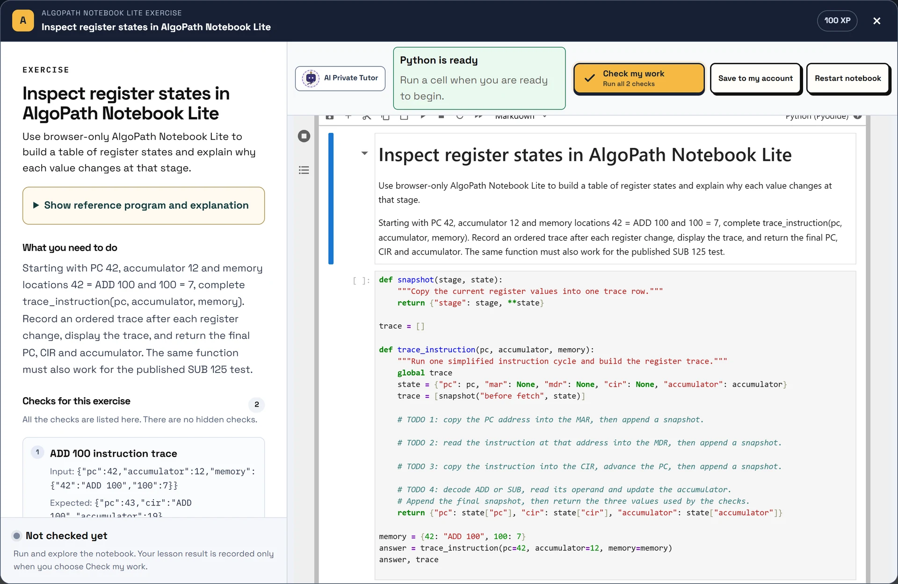This screenshot has height=584, width=898.
Task: Click the notebook title in the markdown cell
Action: pyautogui.click(x=585, y=155)
